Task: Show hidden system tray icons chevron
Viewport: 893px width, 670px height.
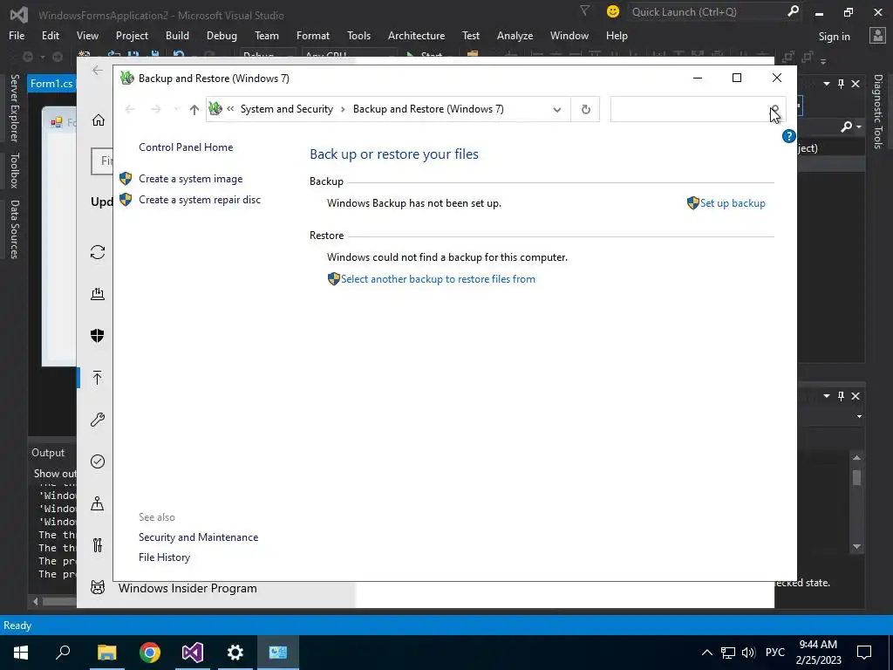Action: 706,653
